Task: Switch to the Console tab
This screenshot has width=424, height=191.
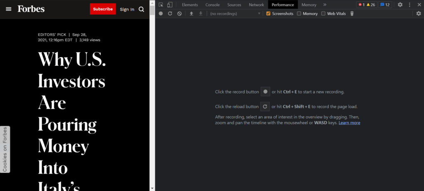Action: (x=212, y=5)
